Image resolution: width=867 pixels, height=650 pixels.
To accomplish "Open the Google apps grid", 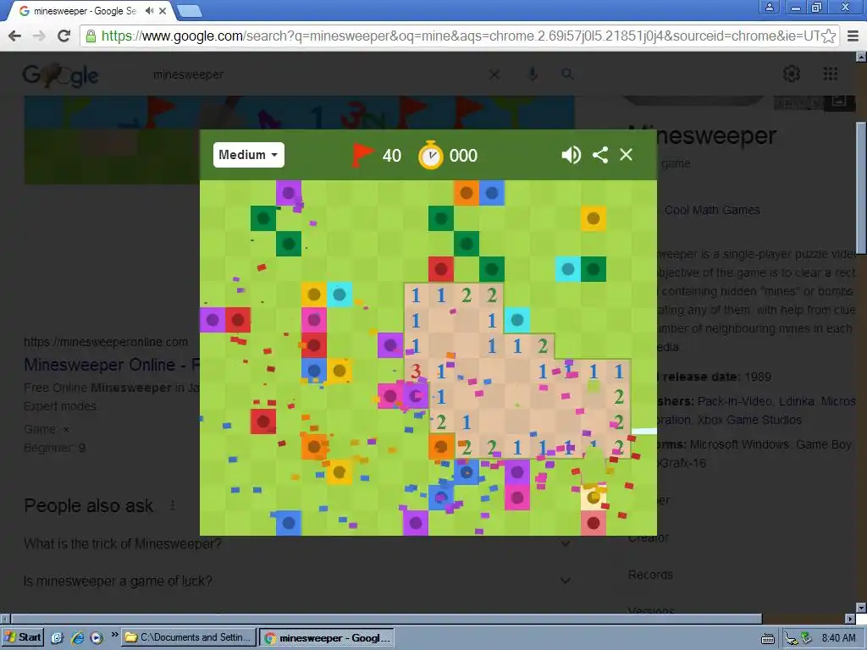I will [830, 74].
